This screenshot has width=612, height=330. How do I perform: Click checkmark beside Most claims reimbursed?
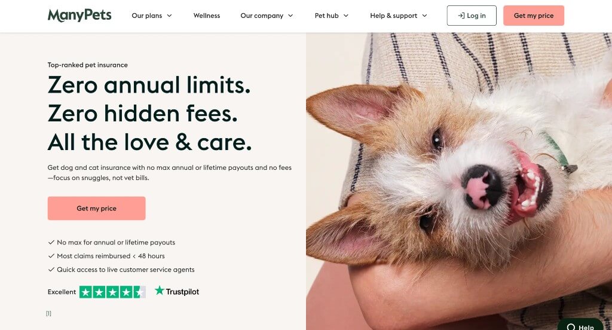pos(51,256)
